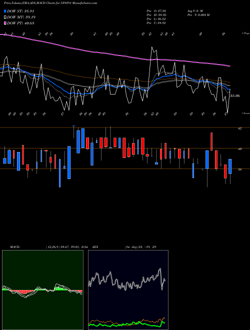Open the dark blue ADX indicator panel
Viewport: 250px width, 330px height.
pyautogui.click(x=128, y=290)
